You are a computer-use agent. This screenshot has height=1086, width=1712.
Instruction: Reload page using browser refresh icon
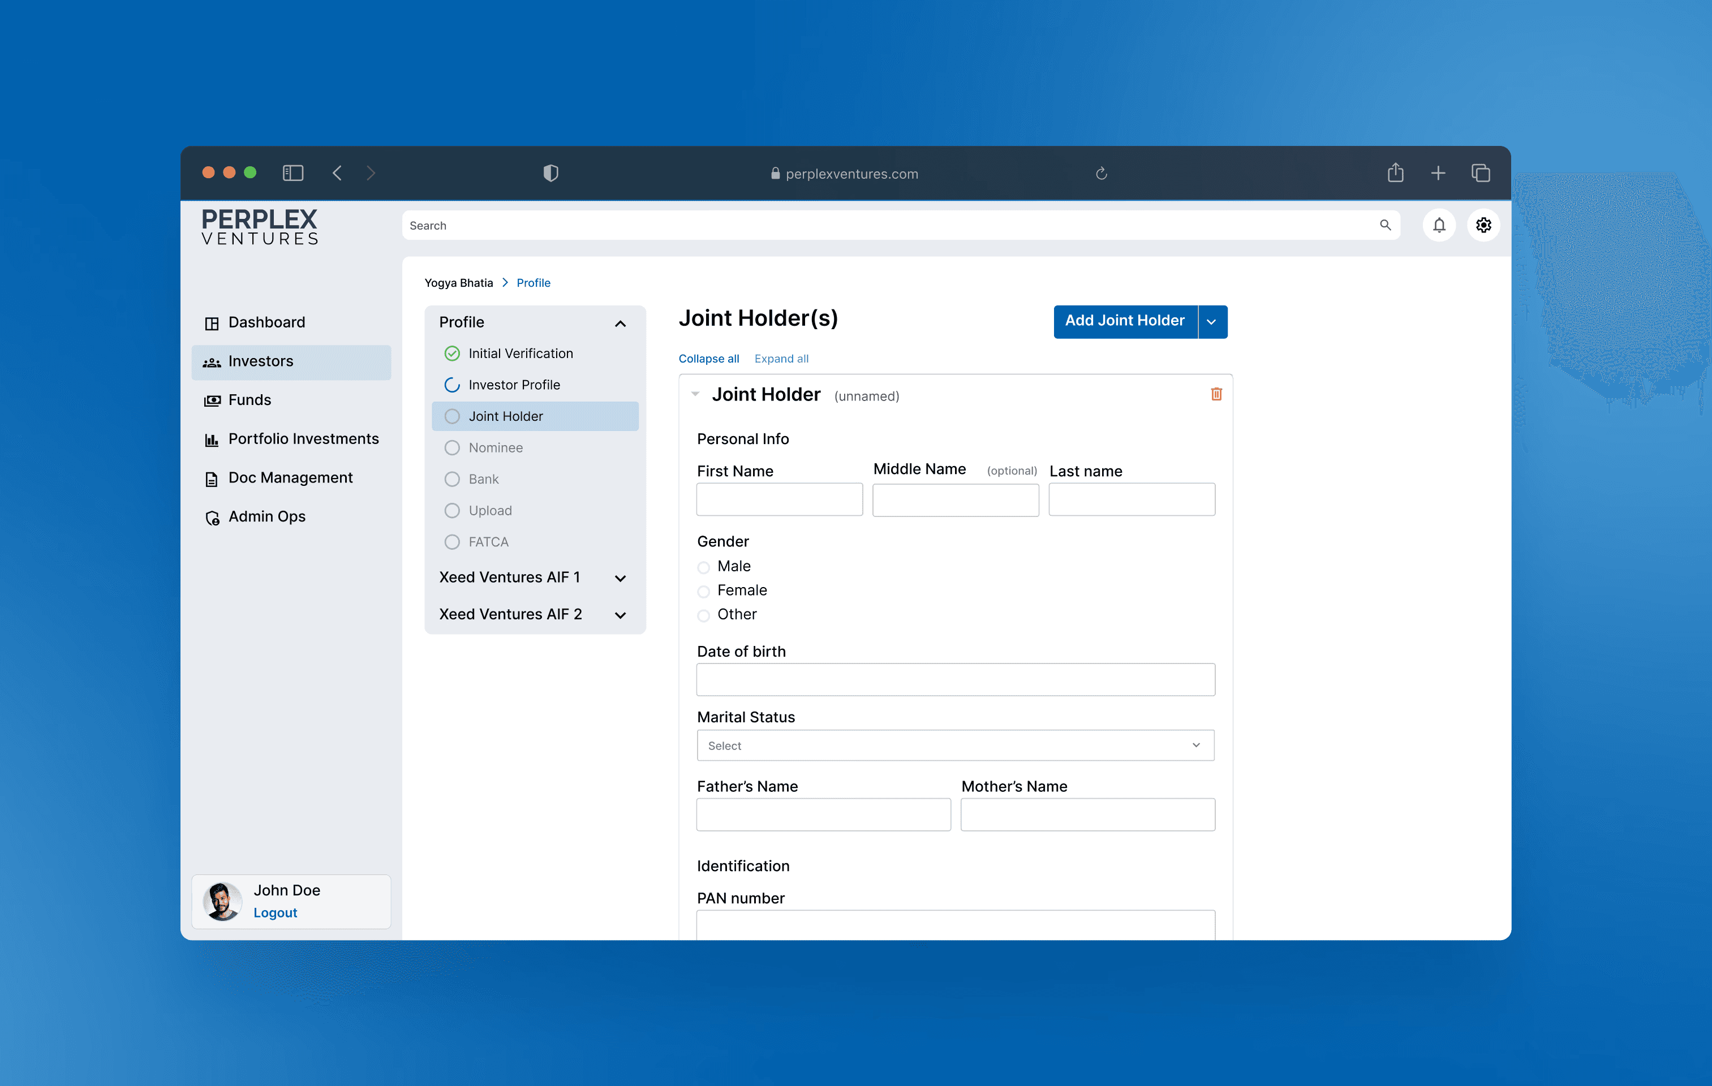click(x=1102, y=174)
